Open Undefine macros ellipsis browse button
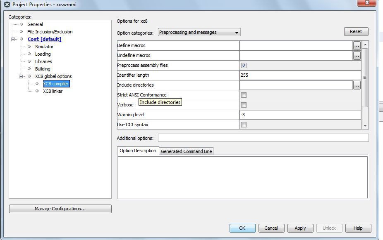This screenshot has height=240, width=383. coord(357,56)
